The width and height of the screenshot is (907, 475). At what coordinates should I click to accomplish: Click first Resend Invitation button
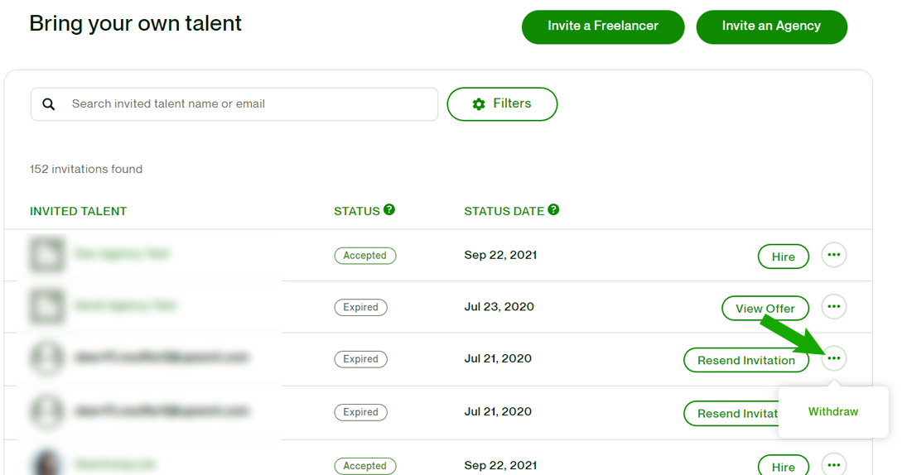click(745, 360)
